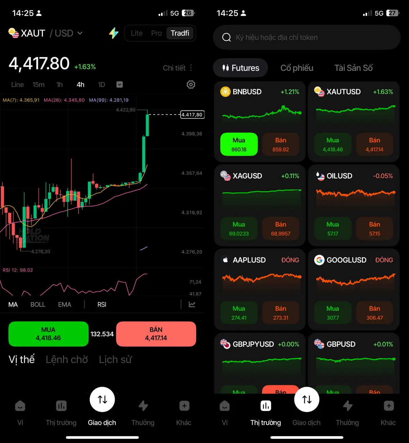409x443 pixels.
Task: Open the Thị trường market icon on the chart screen
Action: (x=61, y=406)
